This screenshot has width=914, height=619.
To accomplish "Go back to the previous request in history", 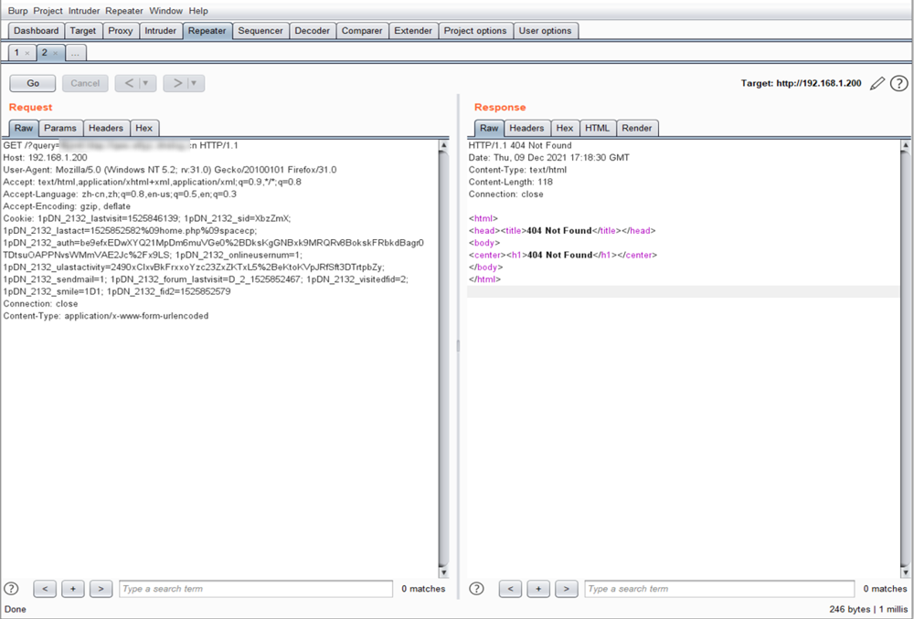I will point(129,83).
